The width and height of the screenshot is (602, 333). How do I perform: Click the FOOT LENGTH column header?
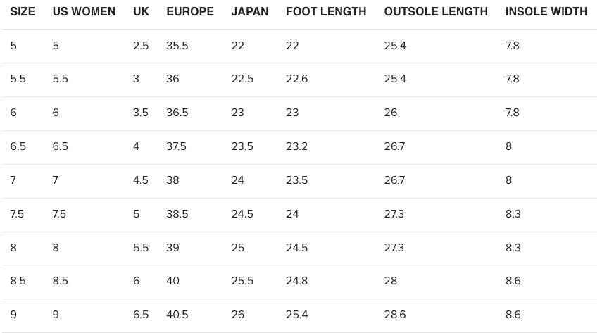tap(326, 12)
